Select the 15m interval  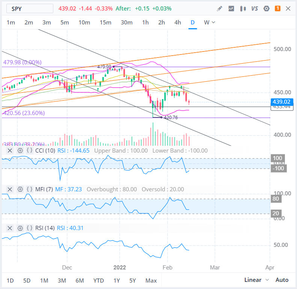click(106, 23)
